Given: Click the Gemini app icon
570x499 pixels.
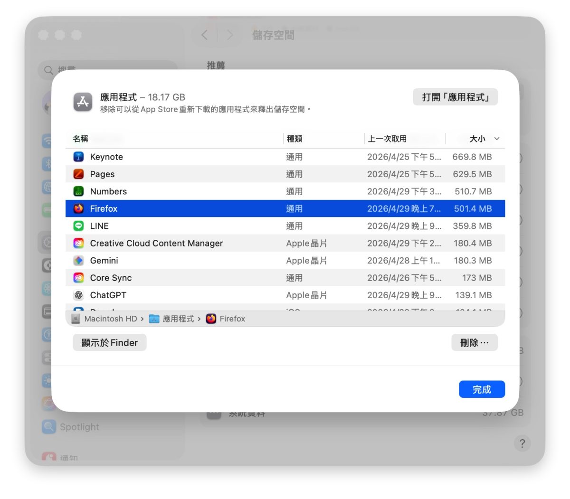Looking at the screenshot, I should click(78, 261).
